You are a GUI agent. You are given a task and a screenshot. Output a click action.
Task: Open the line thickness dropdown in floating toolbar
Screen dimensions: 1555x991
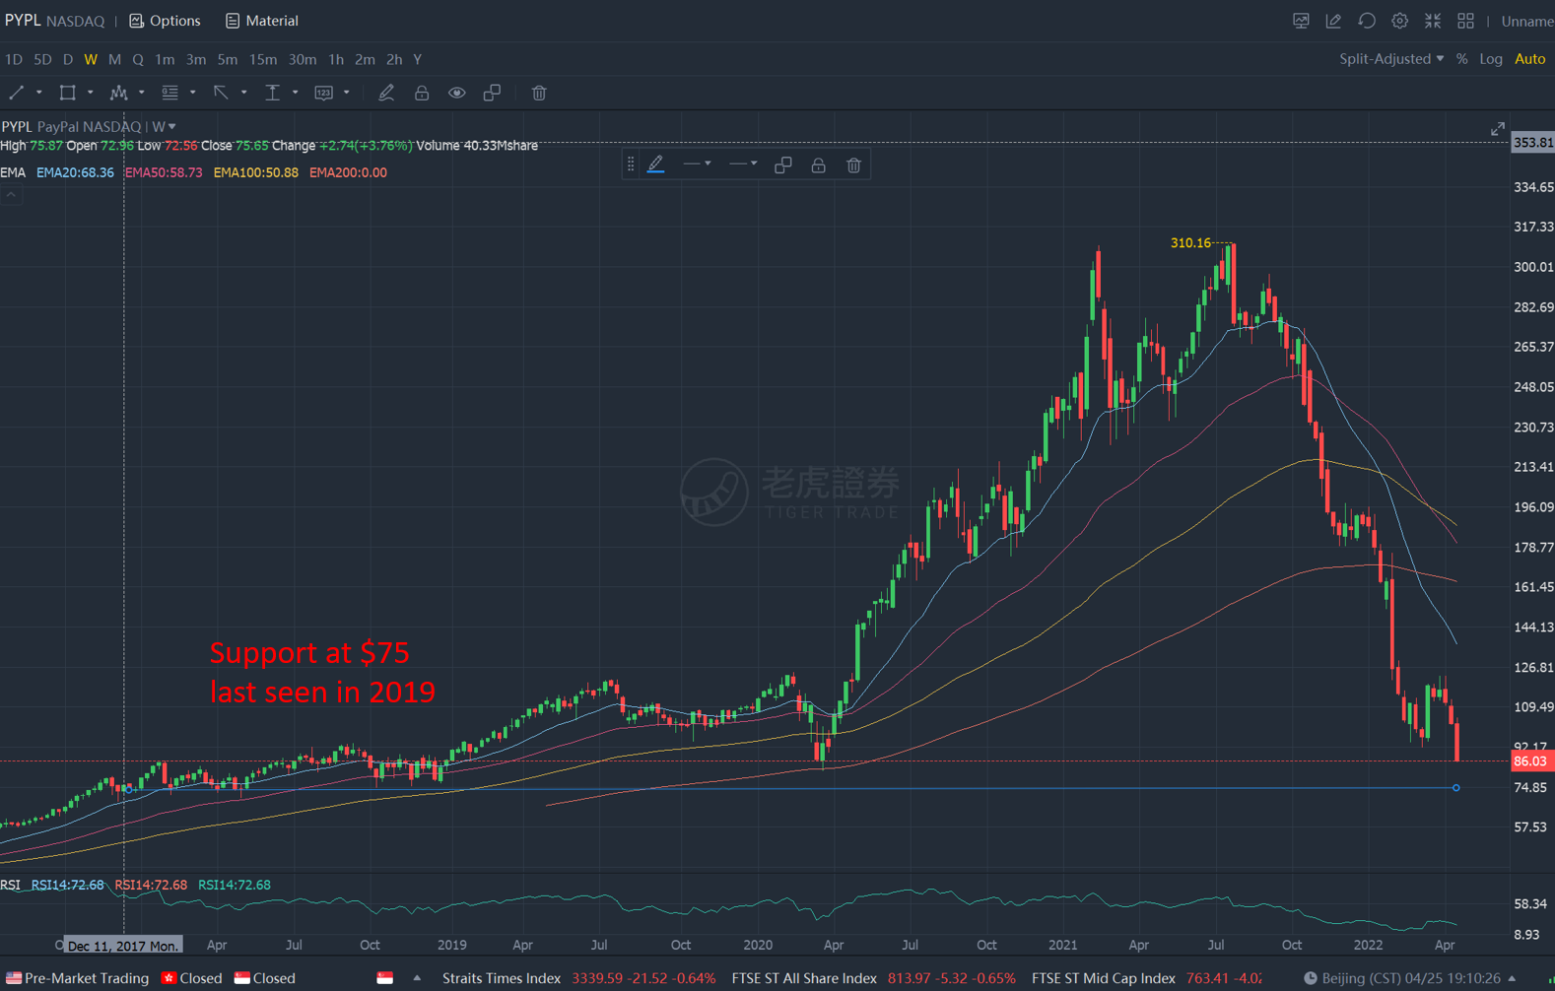pyautogui.click(x=743, y=165)
